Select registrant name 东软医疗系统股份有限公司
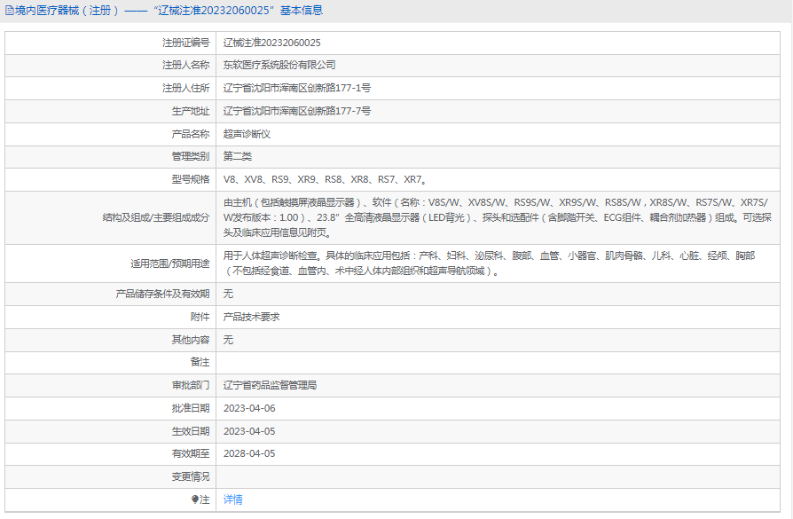This screenshot has height=519, width=793. coord(279,65)
